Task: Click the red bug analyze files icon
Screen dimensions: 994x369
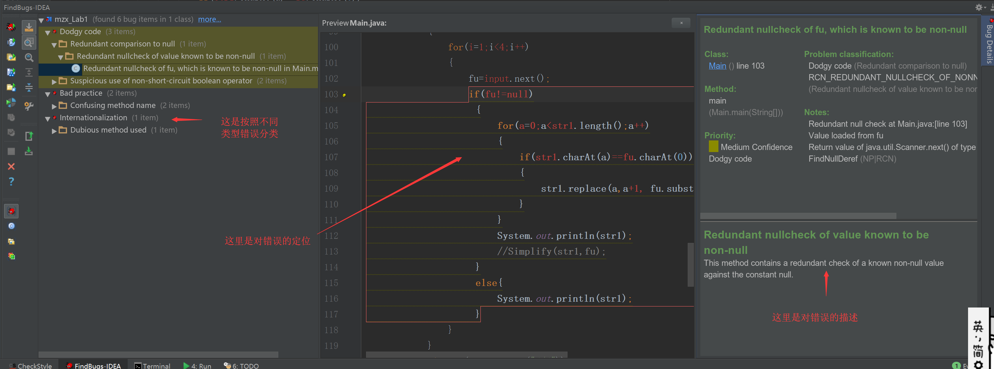Action: click(x=11, y=27)
